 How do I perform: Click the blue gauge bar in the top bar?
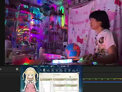pyautogui.click(x=44, y=66)
